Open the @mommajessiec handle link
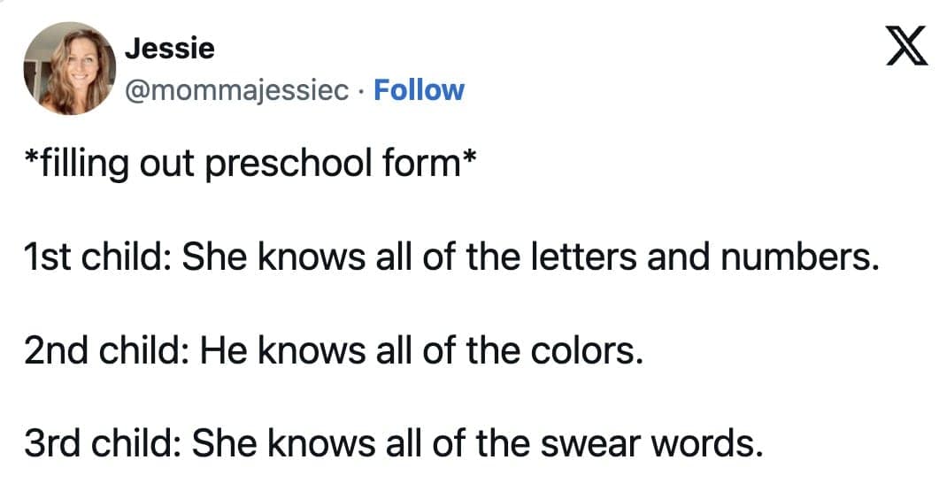Screen dimensions: 947x483 [x=237, y=89]
